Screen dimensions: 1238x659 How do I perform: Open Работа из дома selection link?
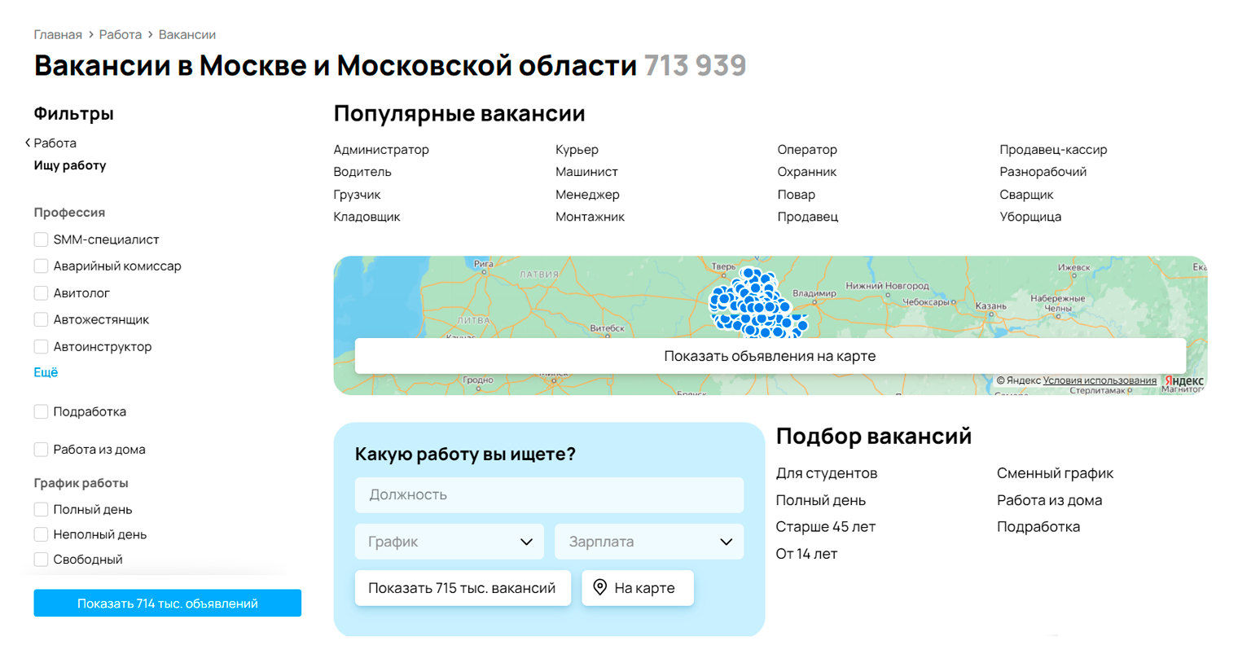coord(1049,500)
